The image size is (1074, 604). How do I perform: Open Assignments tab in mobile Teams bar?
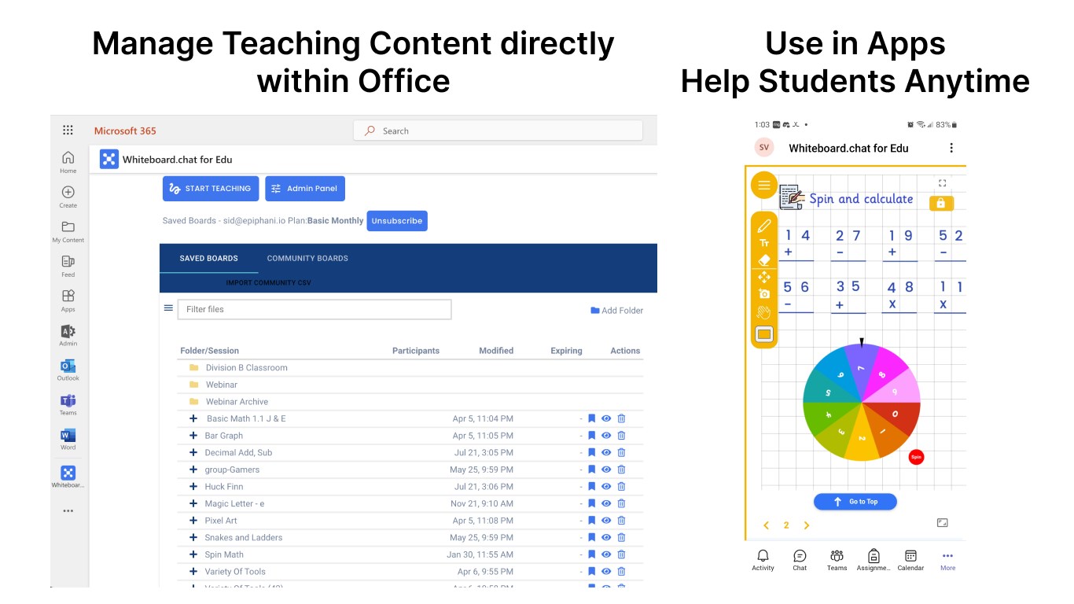coord(874,560)
